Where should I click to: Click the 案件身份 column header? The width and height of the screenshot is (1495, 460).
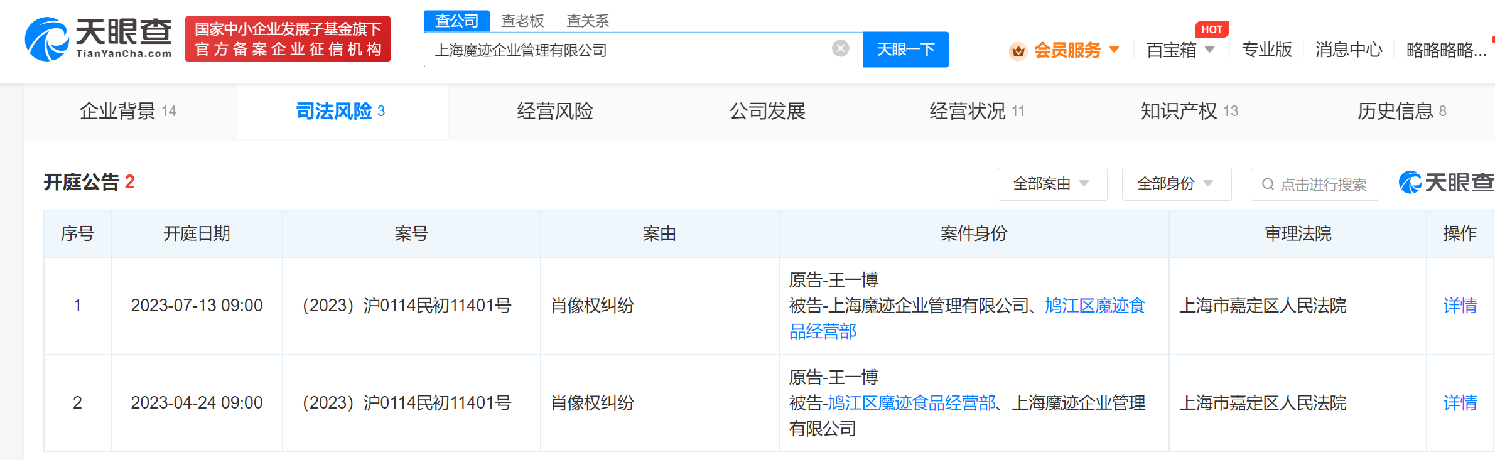974,233
